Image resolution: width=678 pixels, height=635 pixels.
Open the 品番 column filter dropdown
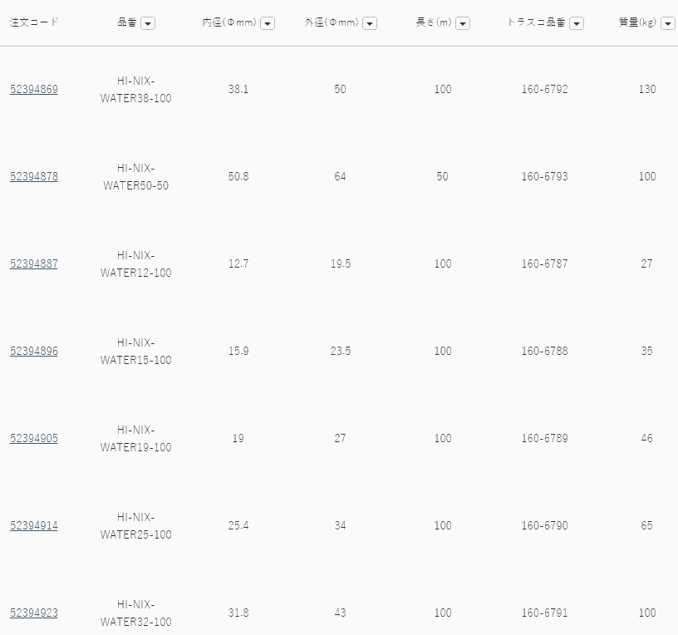click(148, 23)
